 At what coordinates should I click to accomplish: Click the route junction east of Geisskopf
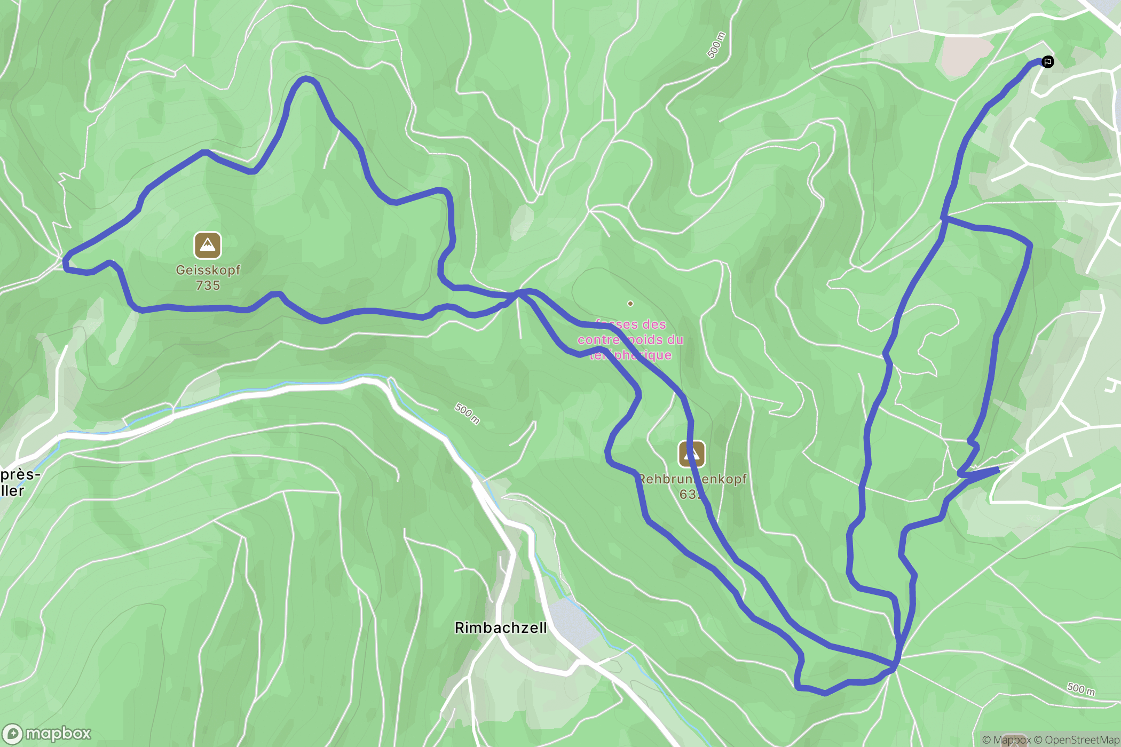(518, 292)
